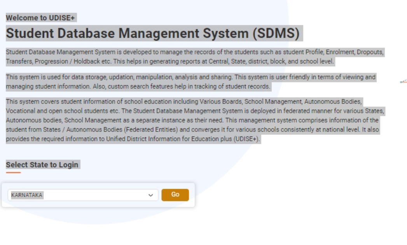Click the 'Student Database Management System (SDMS)' heading
Screen dimensions: 407x245
(153, 33)
